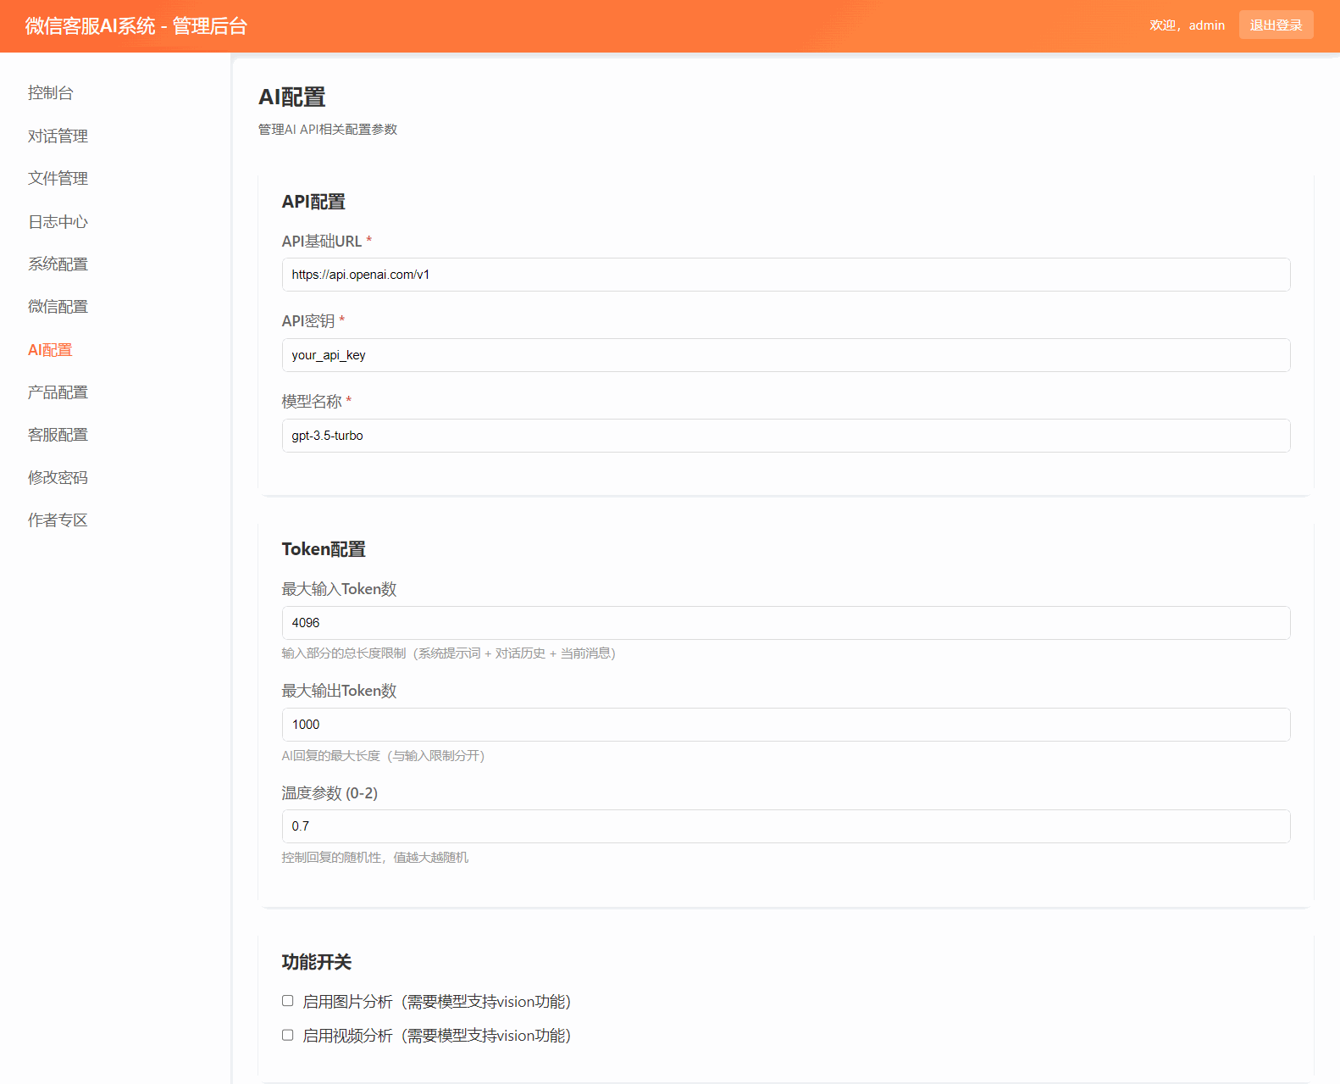Open the 修改密码 page
1340x1084 pixels.
58,478
